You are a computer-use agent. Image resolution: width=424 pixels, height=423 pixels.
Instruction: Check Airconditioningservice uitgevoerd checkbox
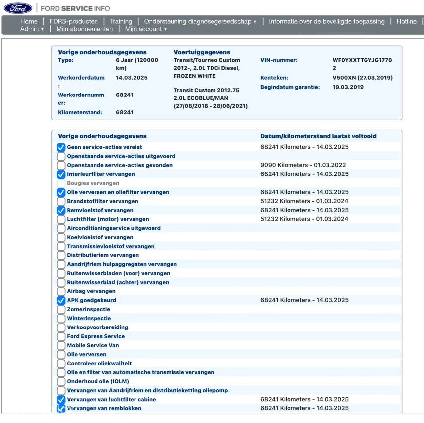61,228
